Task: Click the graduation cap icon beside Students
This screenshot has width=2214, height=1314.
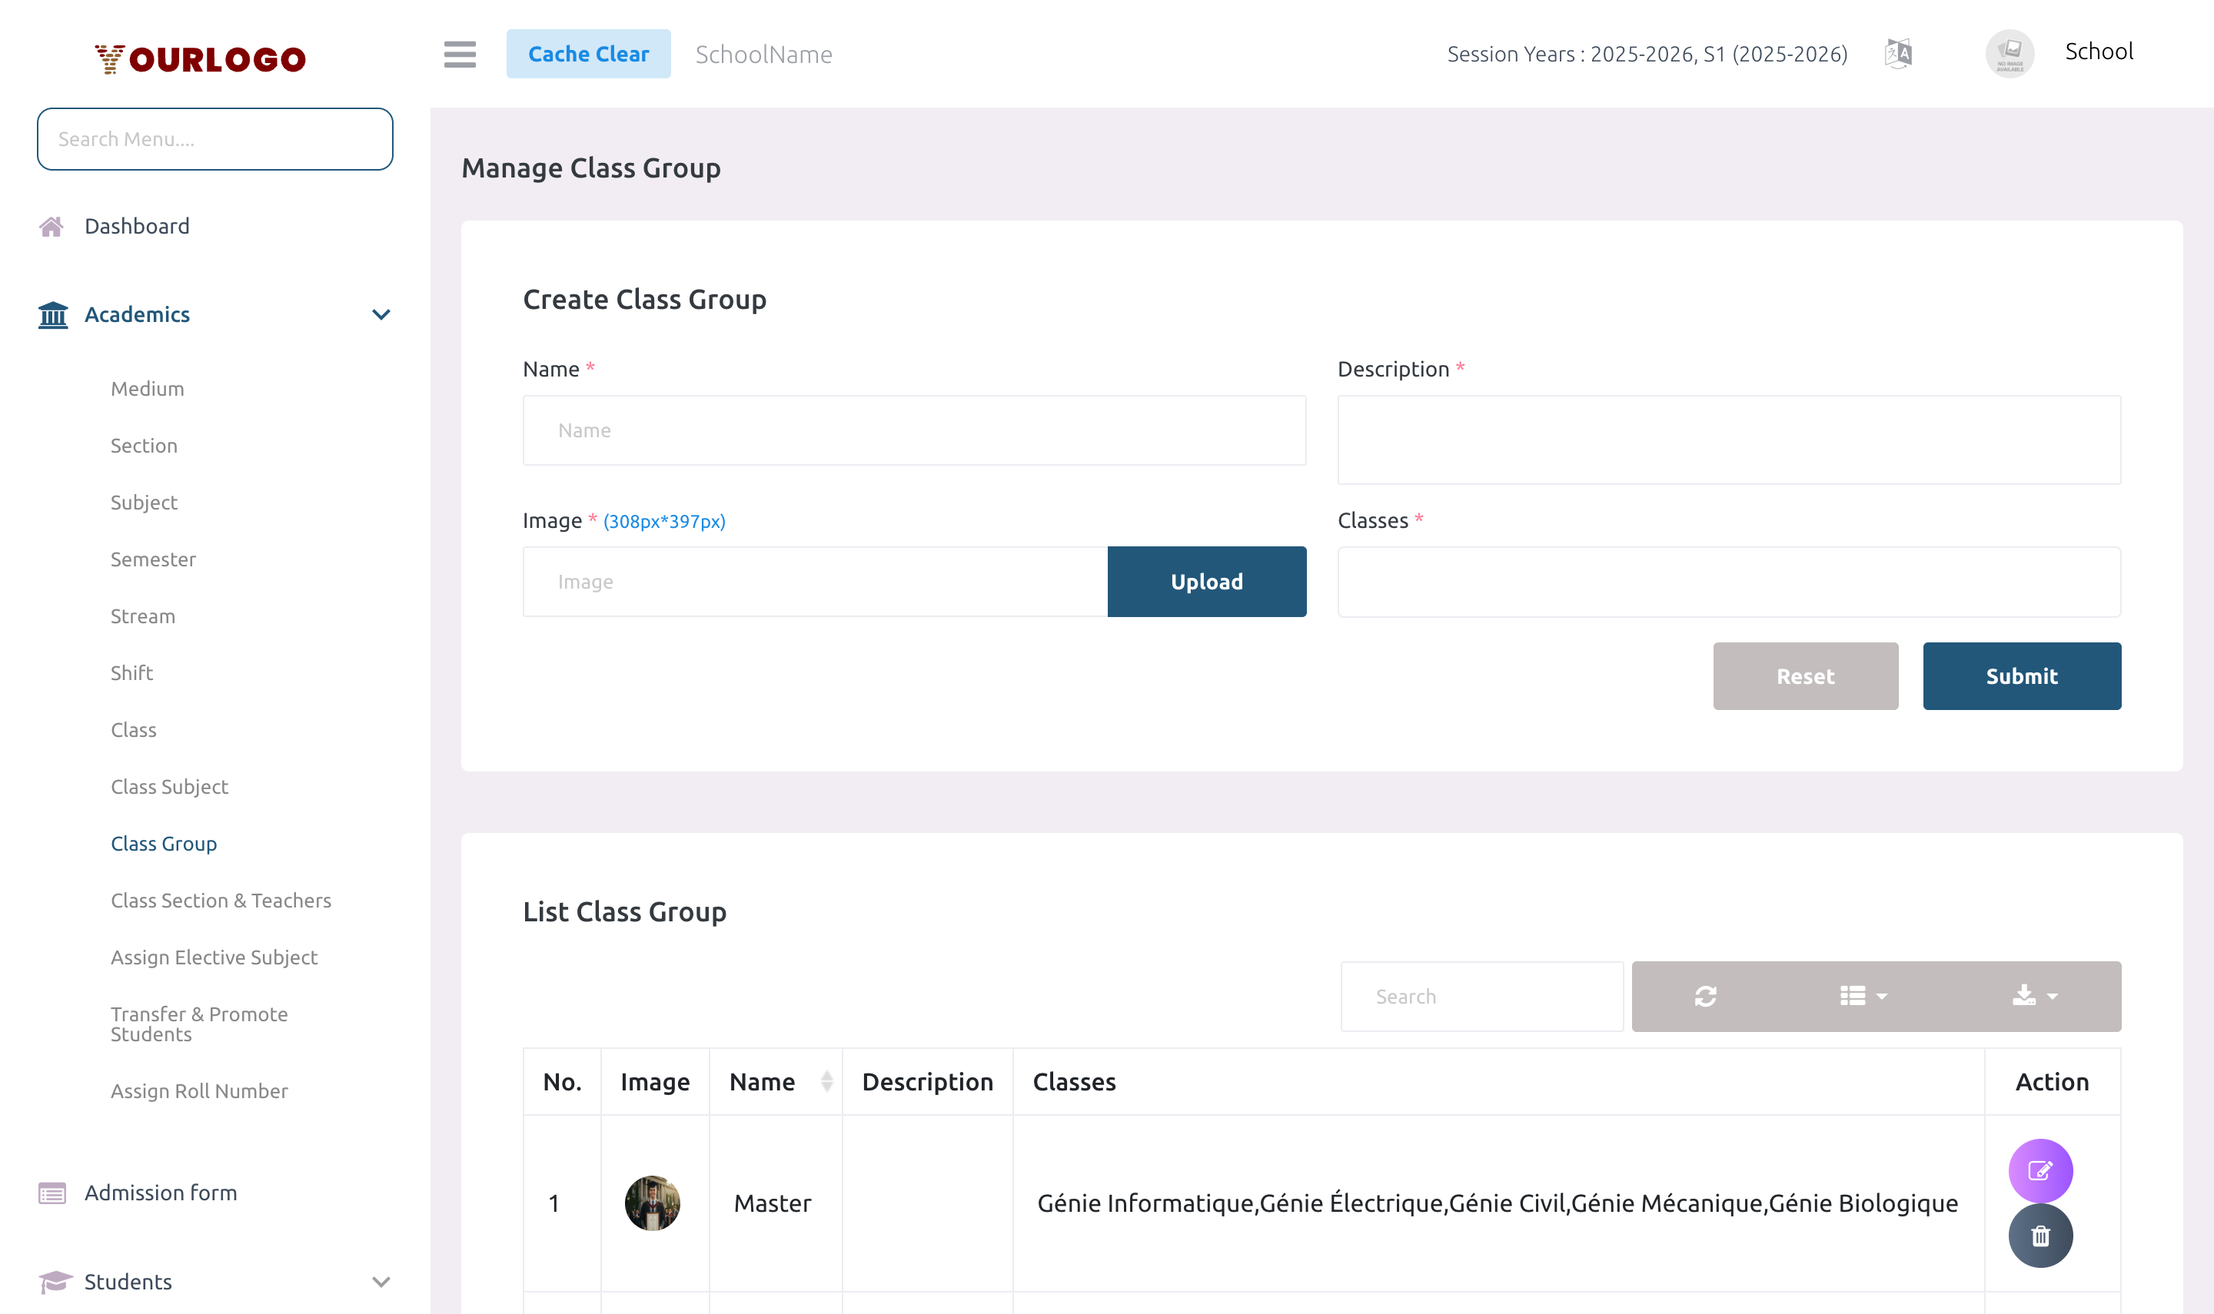Action: click(52, 1281)
